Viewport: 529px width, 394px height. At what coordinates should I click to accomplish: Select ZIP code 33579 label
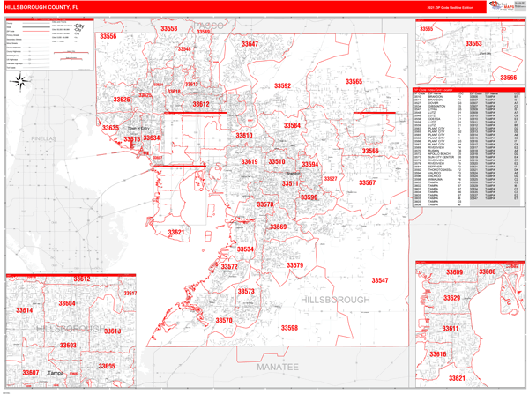tap(294, 265)
